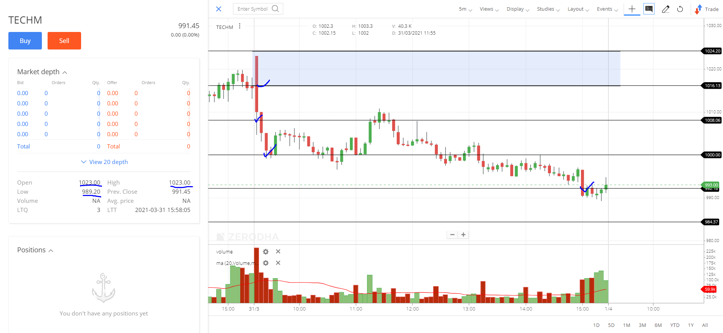Click the refresh chart icon
Viewport: 723px width, 333px height.
(680, 9)
